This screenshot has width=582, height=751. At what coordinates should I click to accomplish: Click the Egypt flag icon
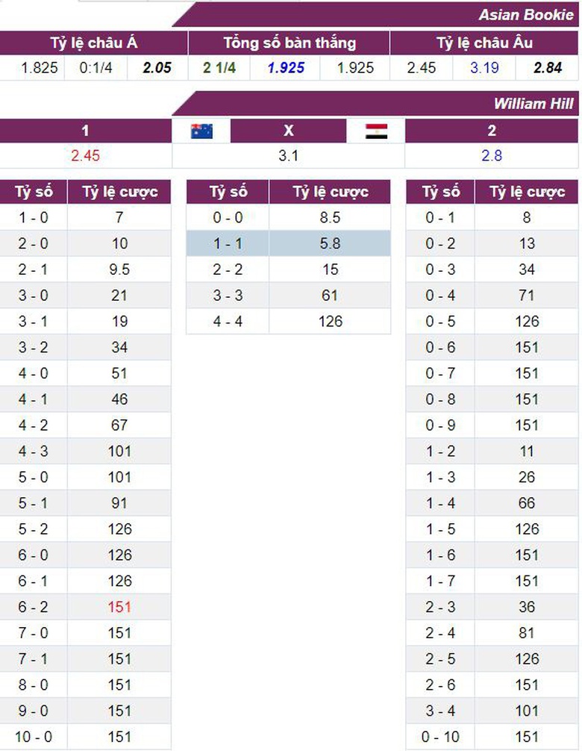pyautogui.click(x=376, y=131)
